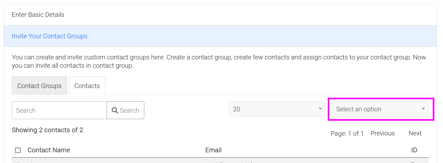Click the arrow on the 20 dropdown
This screenshot has height=163, width=443.
(x=320, y=109)
